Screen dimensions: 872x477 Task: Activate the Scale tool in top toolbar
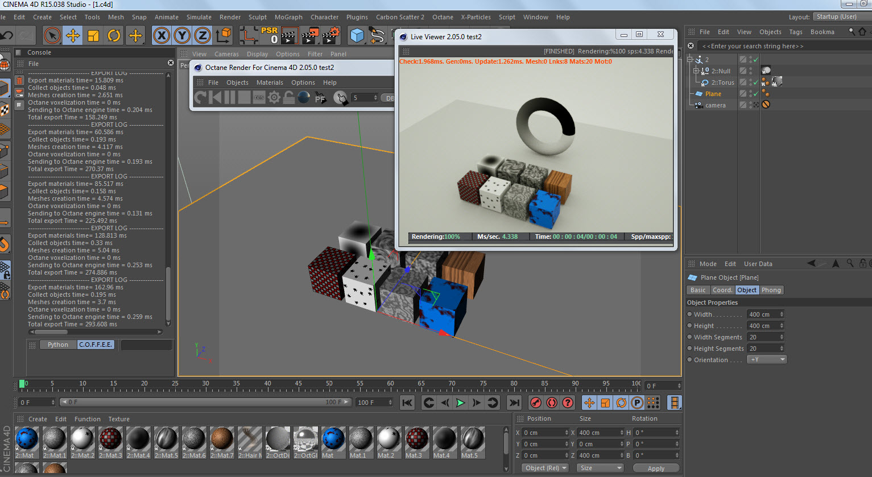pos(93,36)
